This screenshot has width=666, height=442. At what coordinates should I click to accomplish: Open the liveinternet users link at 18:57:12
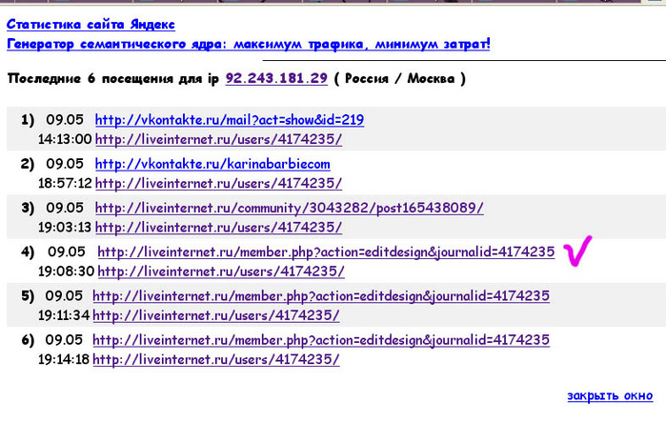point(218,184)
